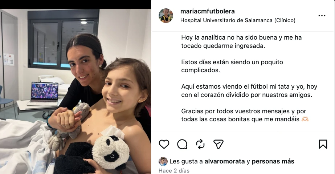The width and height of the screenshot is (335, 174).
Task: Select the 'Aquí estamos viendo el fútbol' paragraph
Action: (x=249, y=91)
